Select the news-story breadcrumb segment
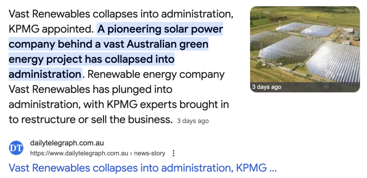The height and width of the screenshot is (178, 367). pyautogui.click(x=150, y=153)
